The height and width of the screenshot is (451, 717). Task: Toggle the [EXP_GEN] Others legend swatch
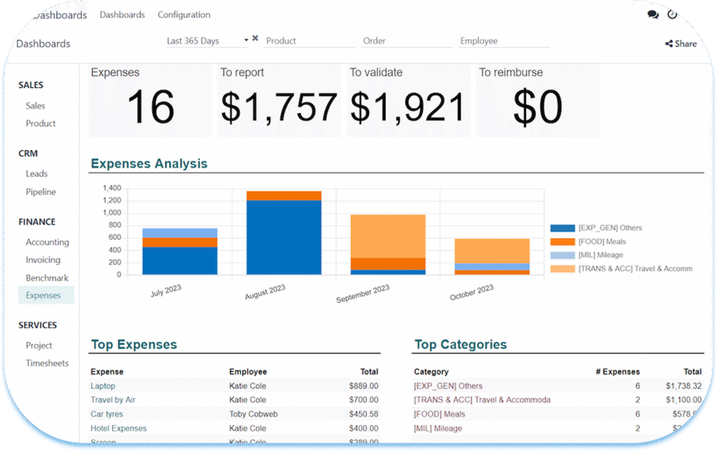[x=562, y=228]
